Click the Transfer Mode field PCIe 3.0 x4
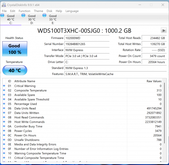The height and width of the screenshot is (165, 169). pyautogui.click(x=87, y=56)
